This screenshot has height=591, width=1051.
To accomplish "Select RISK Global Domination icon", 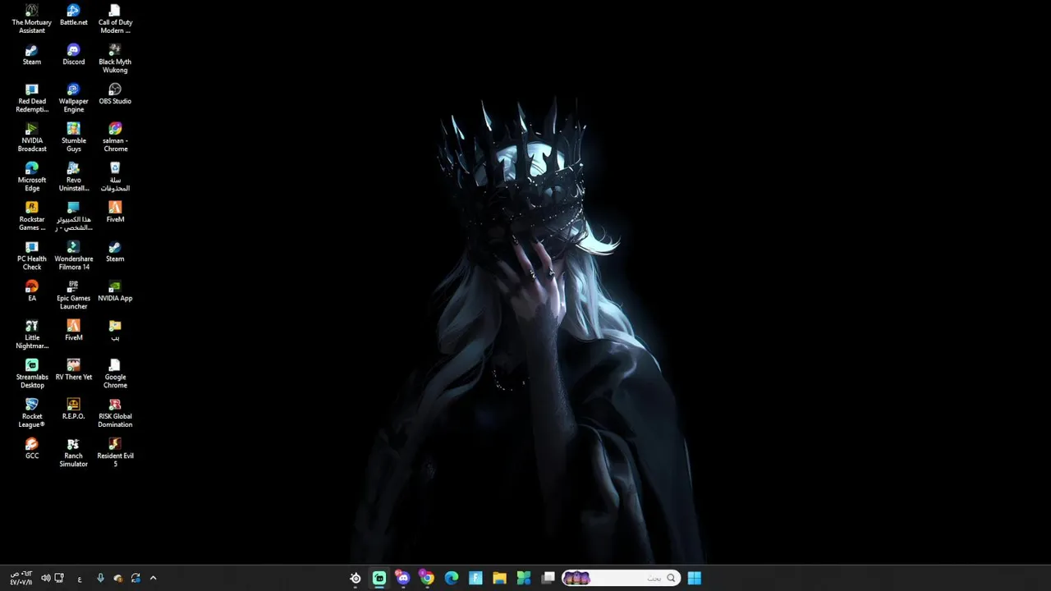I will (115, 413).
